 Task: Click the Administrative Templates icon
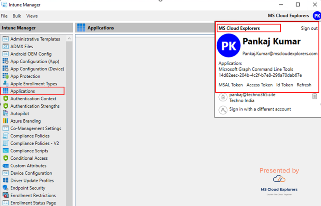coord(6,39)
